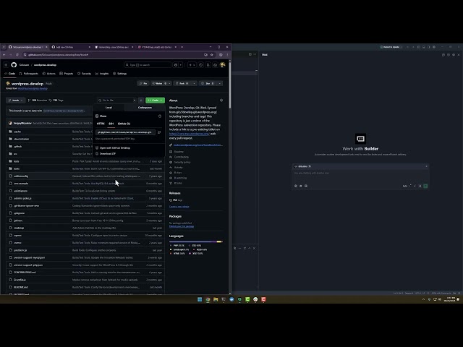The image size is (463, 347).
Task: Expand the Watch dropdown arrow
Action: [x=169, y=84]
